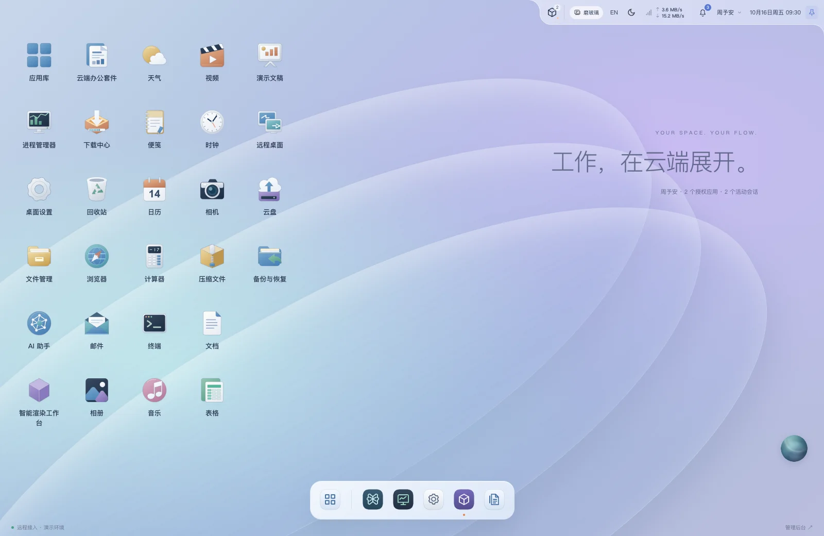
Task: Open the AI 助手 assistant
Action: tap(39, 330)
